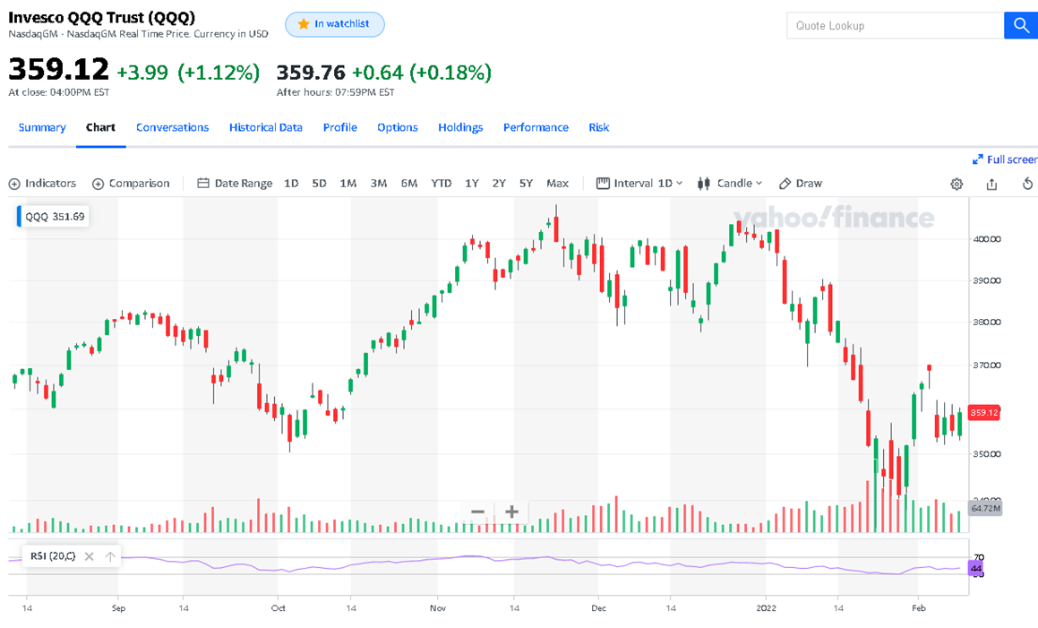Zoom in the chart with plus button
1038x628 pixels.
(x=511, y=512)
